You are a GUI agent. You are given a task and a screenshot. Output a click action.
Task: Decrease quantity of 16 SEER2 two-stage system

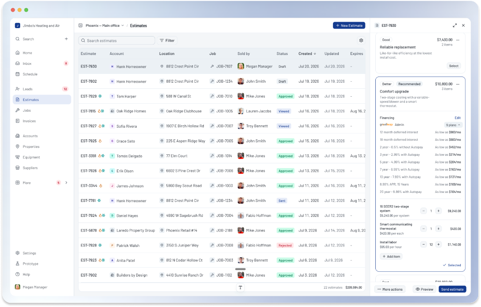coord(424,211)
